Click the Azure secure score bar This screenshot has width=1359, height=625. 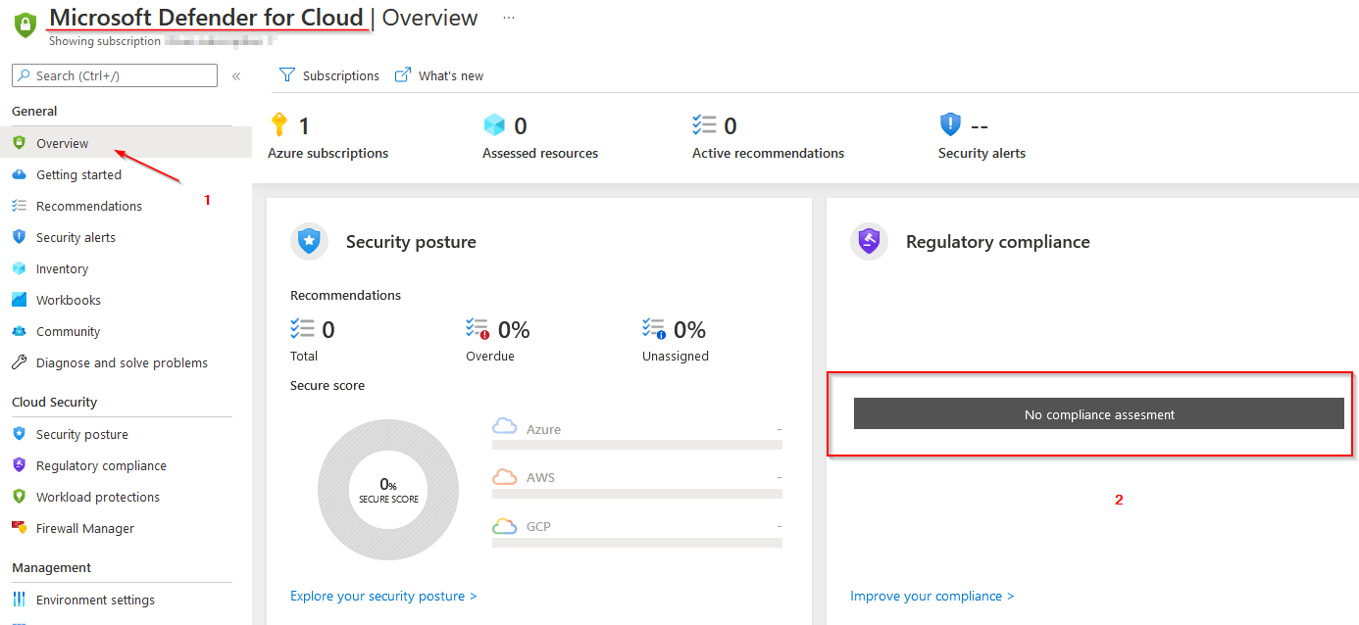(x=637, y=444)
